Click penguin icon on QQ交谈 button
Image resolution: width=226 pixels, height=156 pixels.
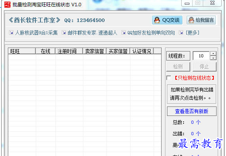coord(157,20)
